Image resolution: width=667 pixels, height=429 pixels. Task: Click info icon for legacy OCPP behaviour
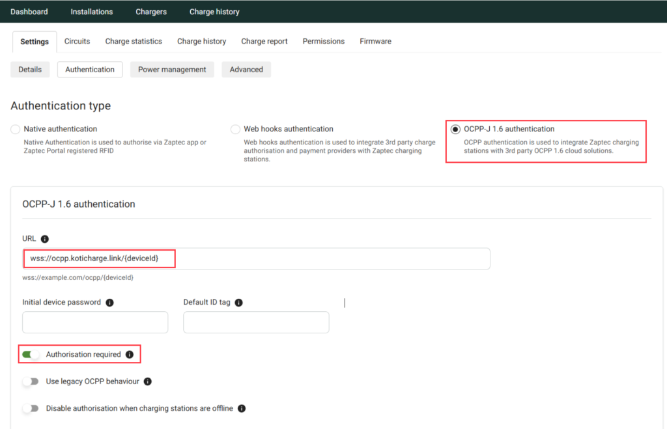click(x=148, y=382)
